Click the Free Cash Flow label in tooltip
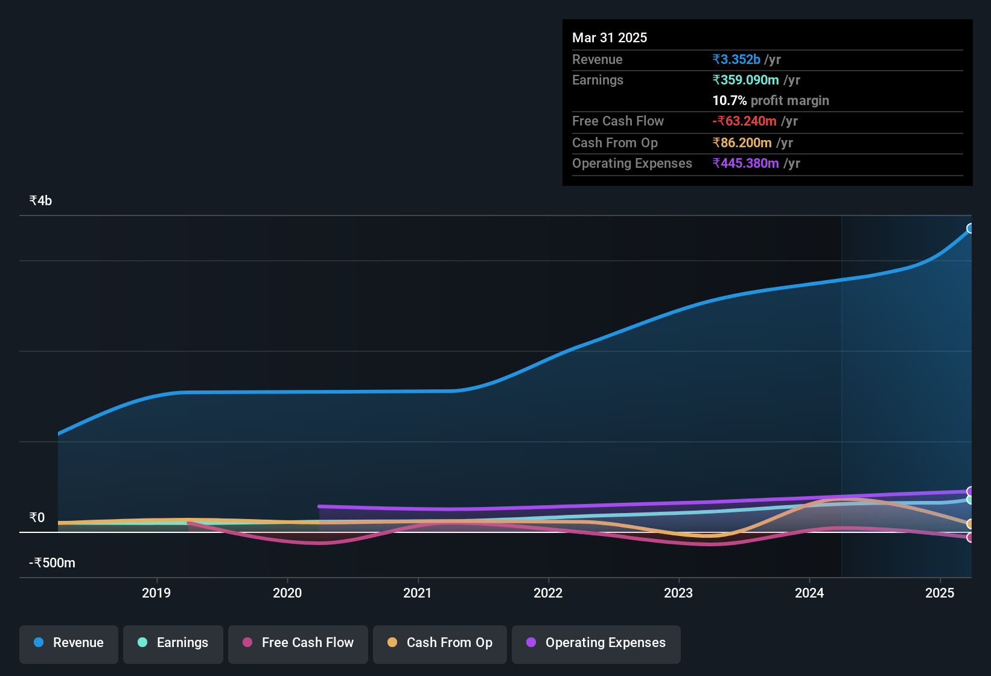The width and height of the screenshot is (991, 676). (x=618, y=121)
